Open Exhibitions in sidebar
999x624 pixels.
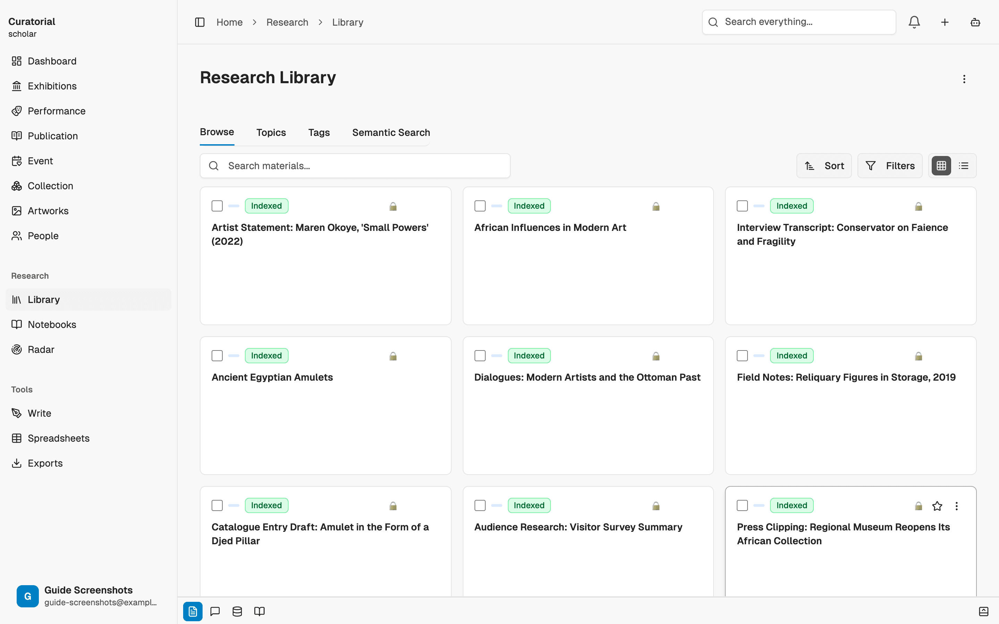(88, 86)
